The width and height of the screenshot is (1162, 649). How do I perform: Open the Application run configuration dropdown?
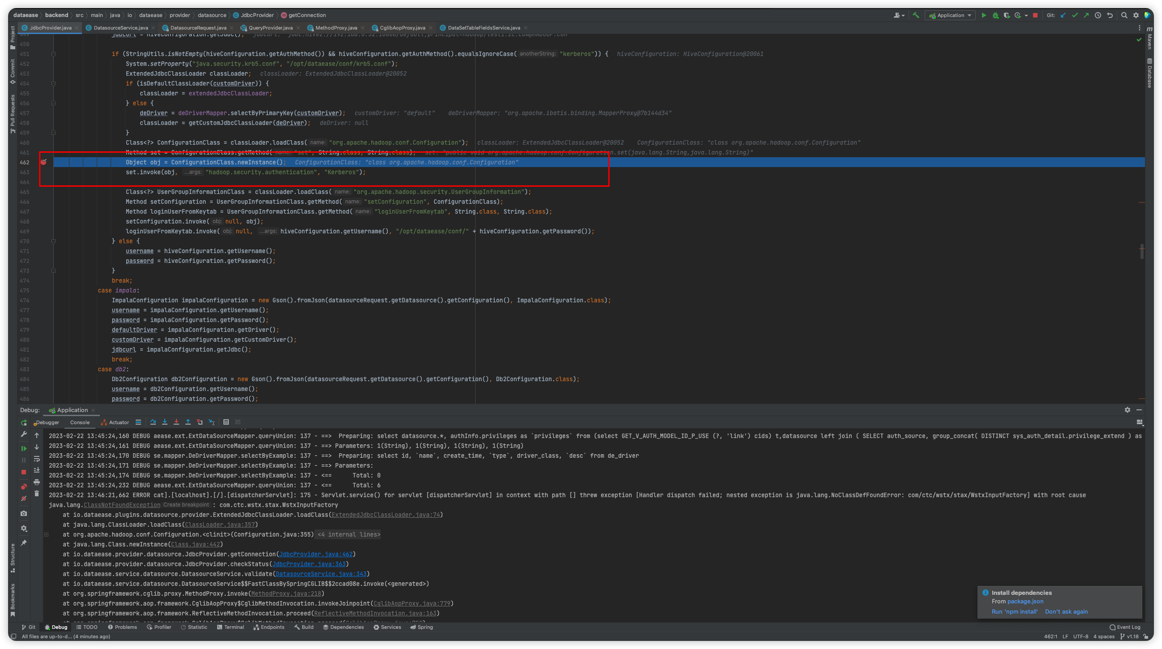click(x=950, y=15)
